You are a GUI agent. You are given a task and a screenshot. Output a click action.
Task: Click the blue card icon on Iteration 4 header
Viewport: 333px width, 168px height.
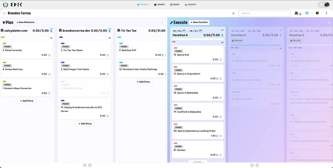[x=222, y=35]
